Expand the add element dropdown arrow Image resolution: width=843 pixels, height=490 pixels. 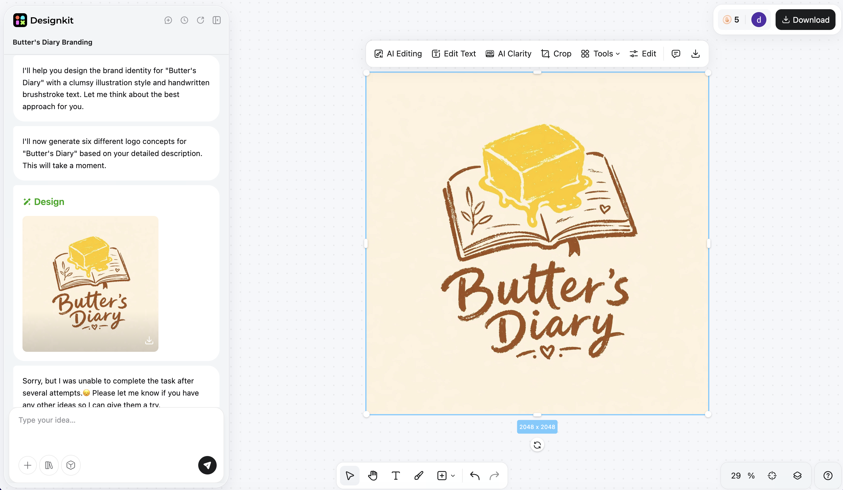453,476
